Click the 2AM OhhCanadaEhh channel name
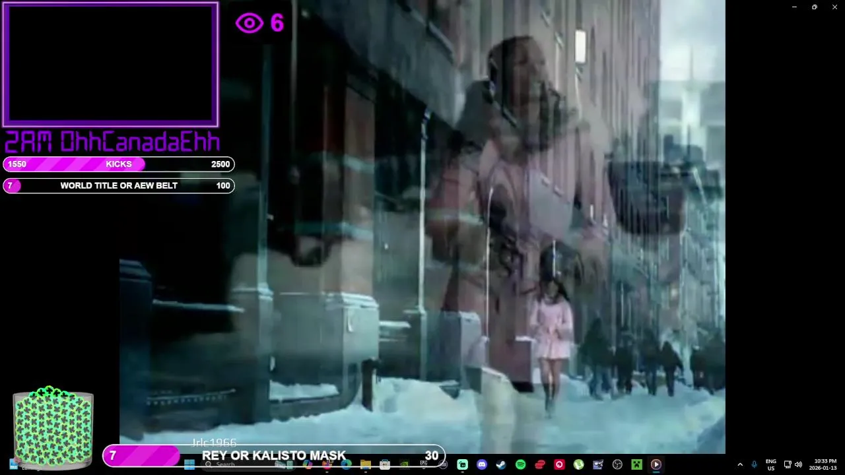 (112, 142)
